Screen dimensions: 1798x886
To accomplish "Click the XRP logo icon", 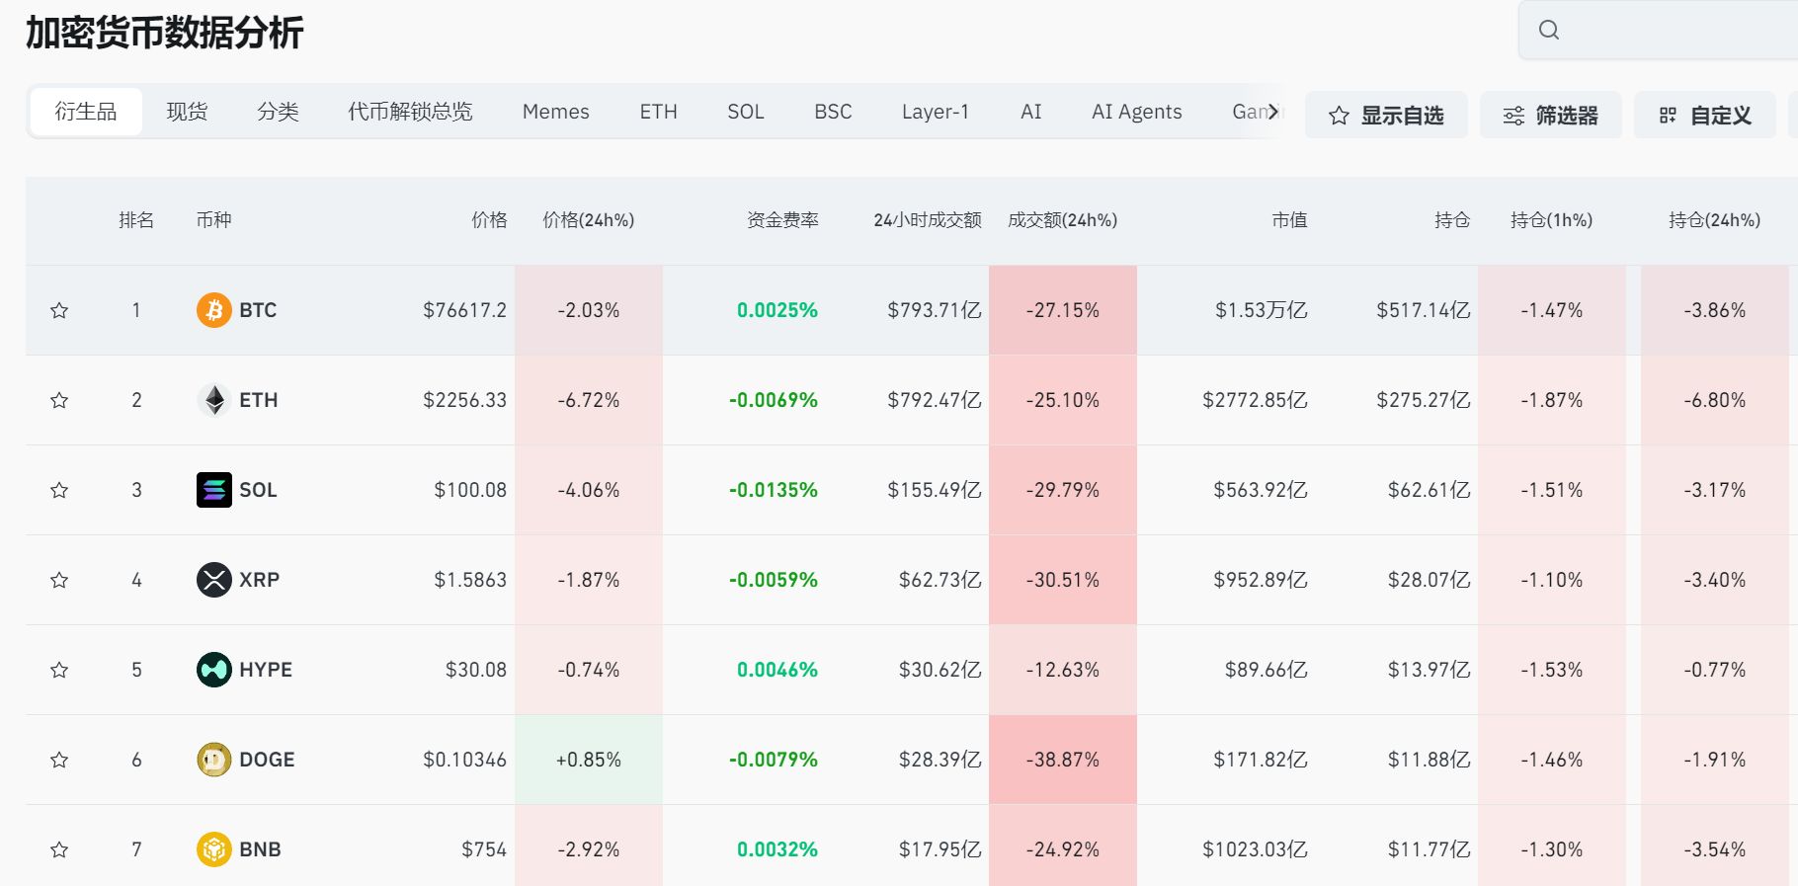I will [x=213, y=580].
